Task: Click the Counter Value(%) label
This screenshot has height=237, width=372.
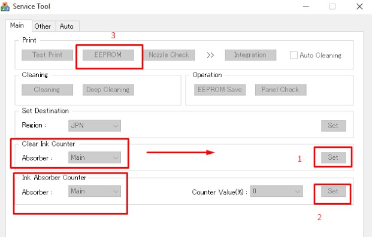Action: pos(219,192)
